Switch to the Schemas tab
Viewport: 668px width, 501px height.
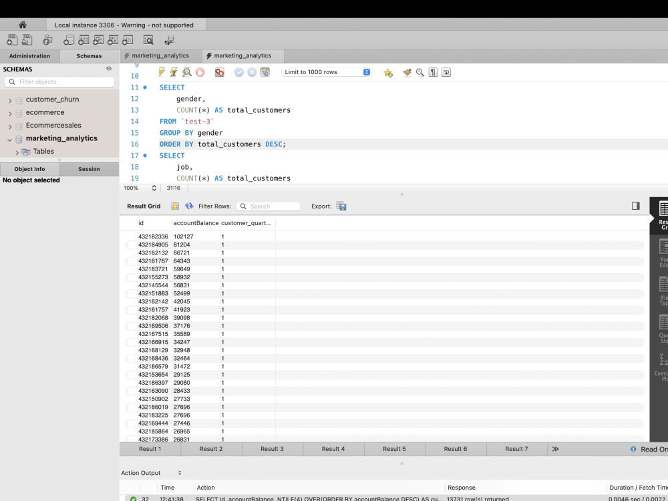pos(89,56)
